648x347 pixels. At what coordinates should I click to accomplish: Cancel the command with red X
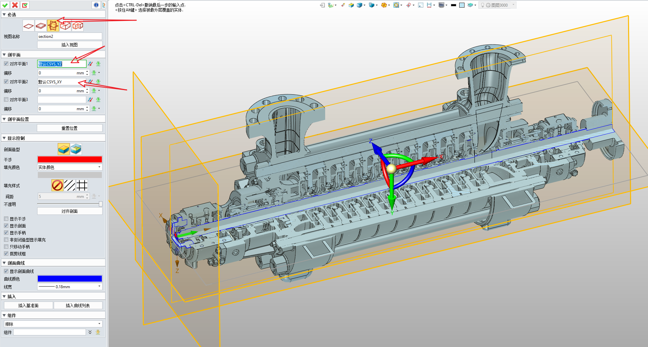coord(15,5)
